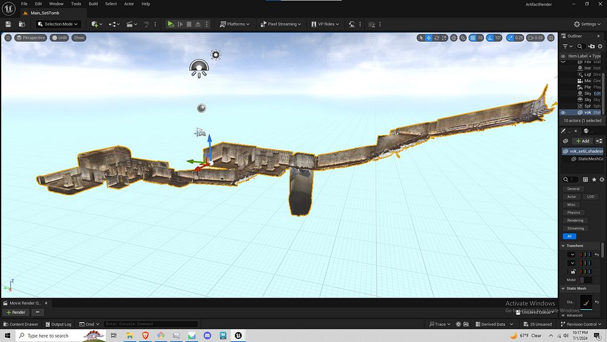Toggle world/local coordinate space globe icon

[454, 38]
